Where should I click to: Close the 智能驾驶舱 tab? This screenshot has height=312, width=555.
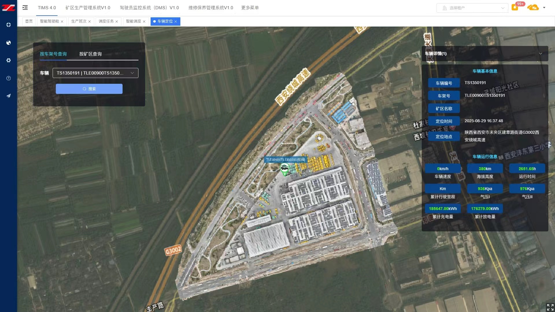coord(62,22)
